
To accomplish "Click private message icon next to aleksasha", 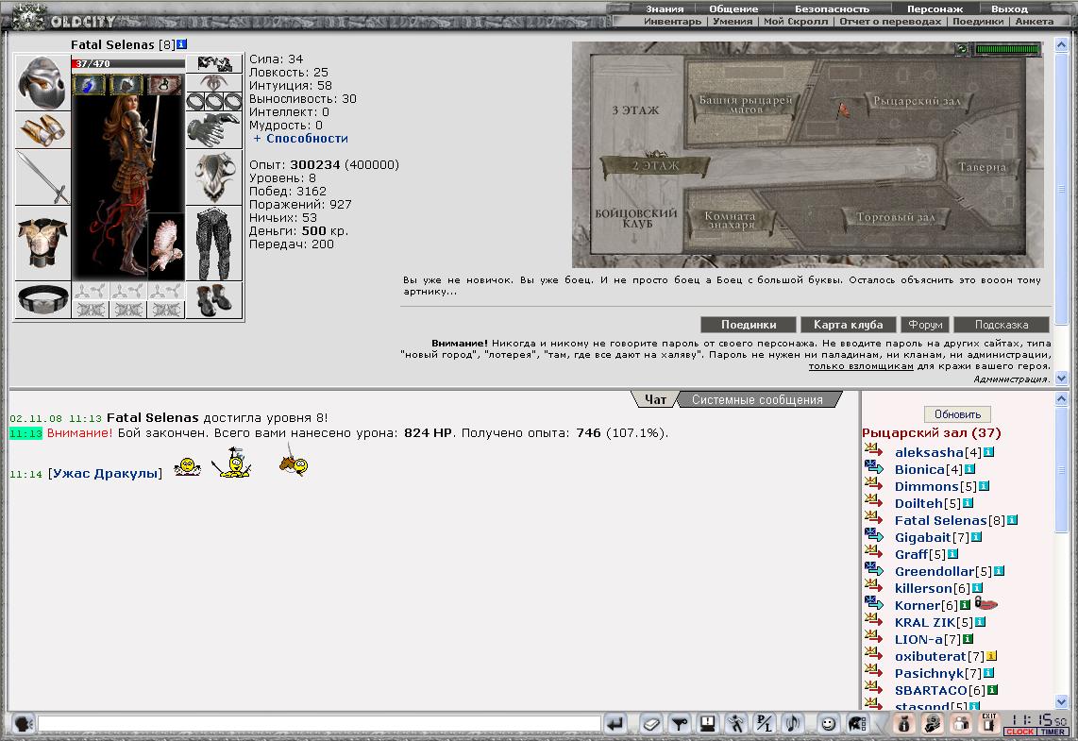I will point(873,451).
